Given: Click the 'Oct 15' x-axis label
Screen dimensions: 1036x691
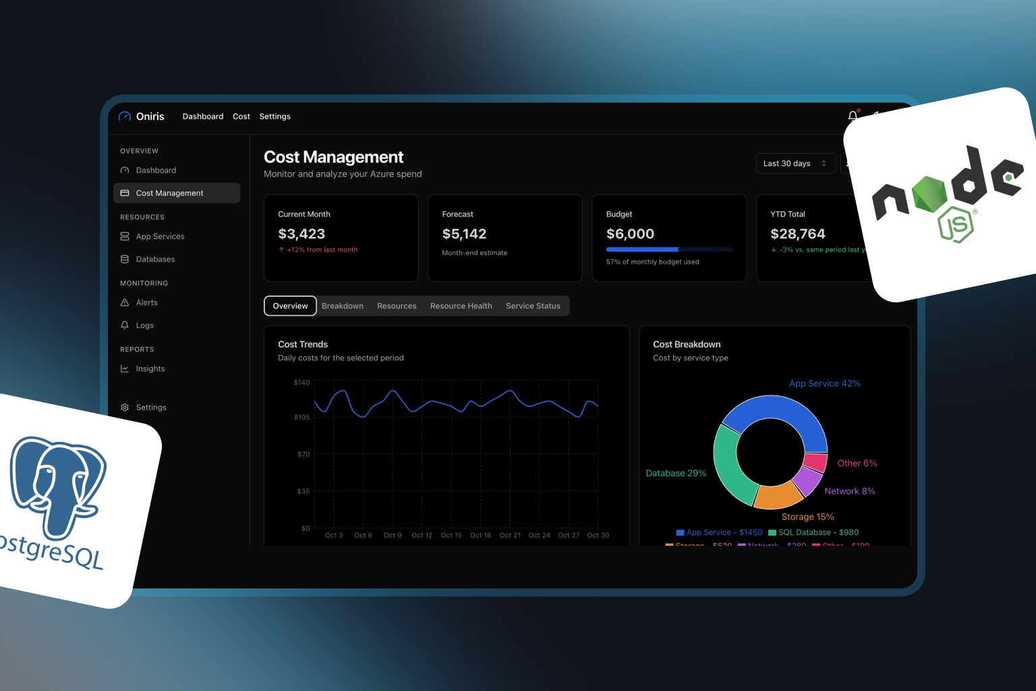Looking at the screenshot, I should [451, 536].
